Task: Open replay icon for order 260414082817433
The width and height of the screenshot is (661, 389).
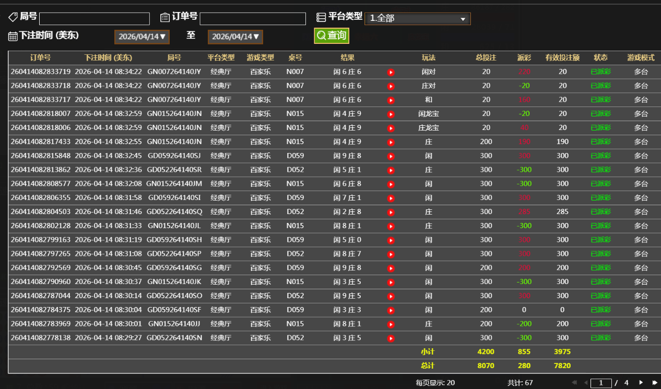Action: (391, 142)
